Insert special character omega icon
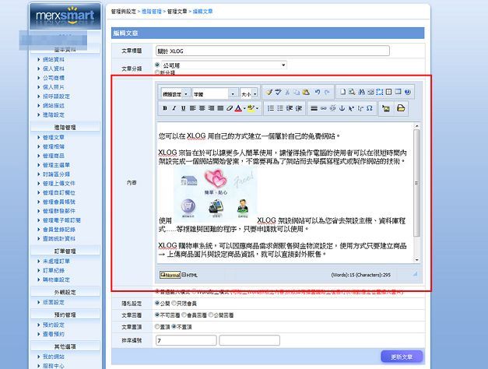The width and height of the screenshot is (488, 369). [x=370, y=108]
